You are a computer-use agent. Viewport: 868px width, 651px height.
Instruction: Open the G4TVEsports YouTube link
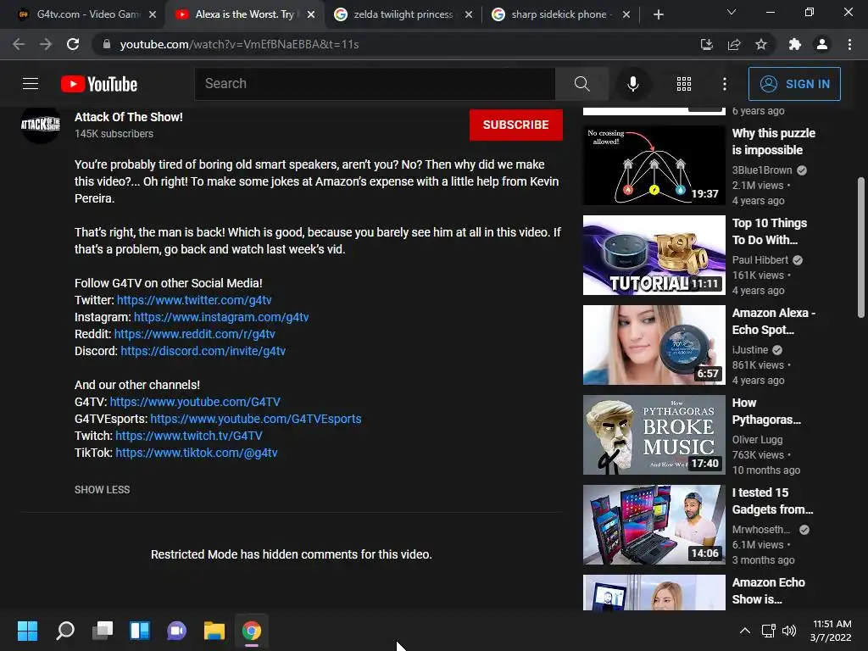[256, 419]
